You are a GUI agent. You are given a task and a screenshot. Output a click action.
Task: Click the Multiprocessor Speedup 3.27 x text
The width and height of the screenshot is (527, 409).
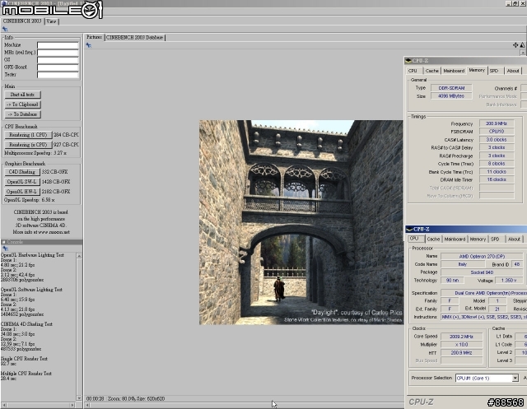tap(35, 153)
